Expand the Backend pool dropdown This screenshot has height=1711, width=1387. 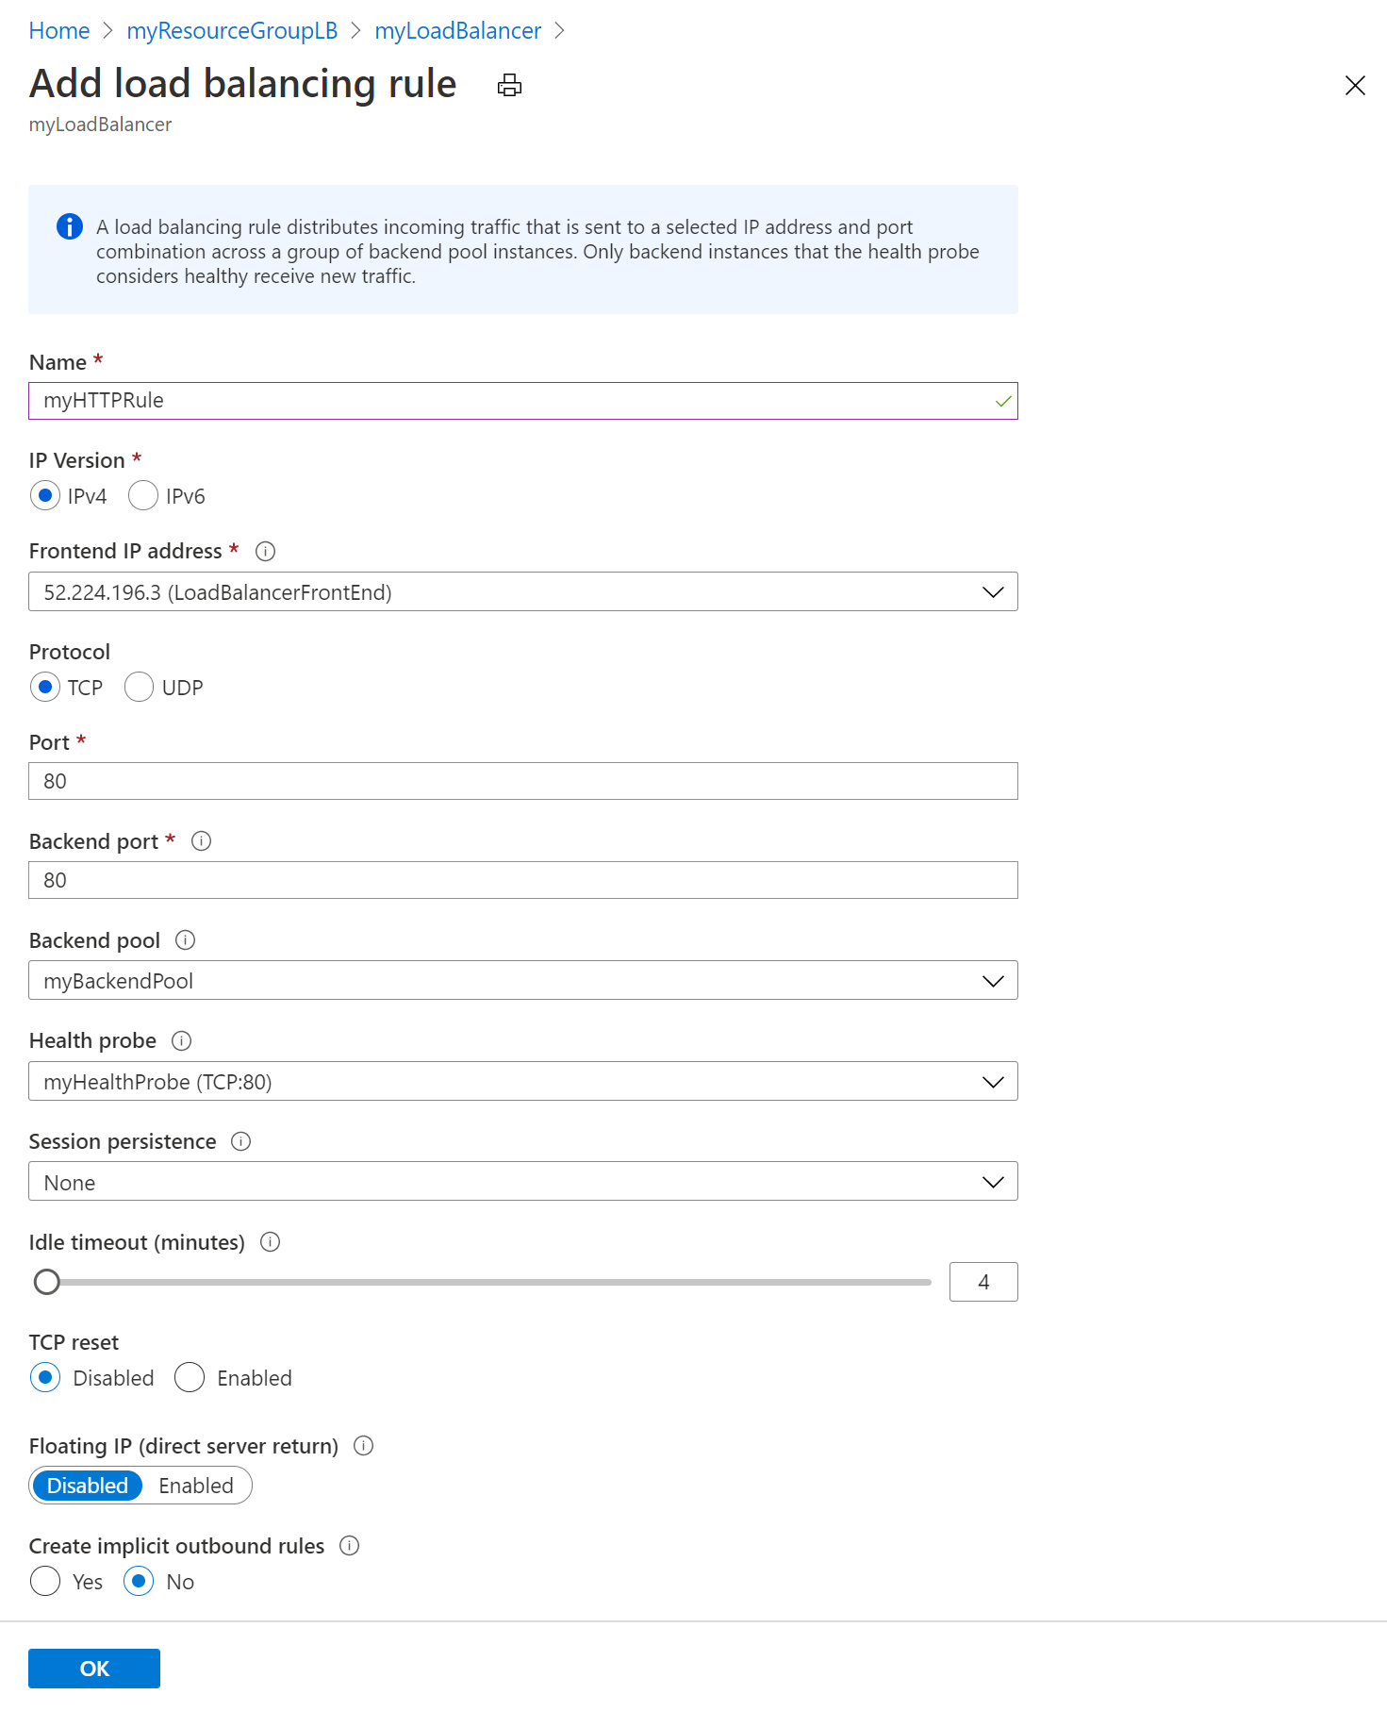point(522,981)
